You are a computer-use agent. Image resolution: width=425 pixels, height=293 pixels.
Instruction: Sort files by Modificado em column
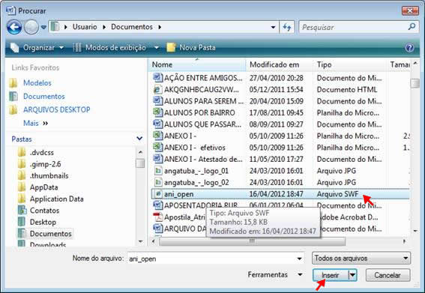[279, 64]
